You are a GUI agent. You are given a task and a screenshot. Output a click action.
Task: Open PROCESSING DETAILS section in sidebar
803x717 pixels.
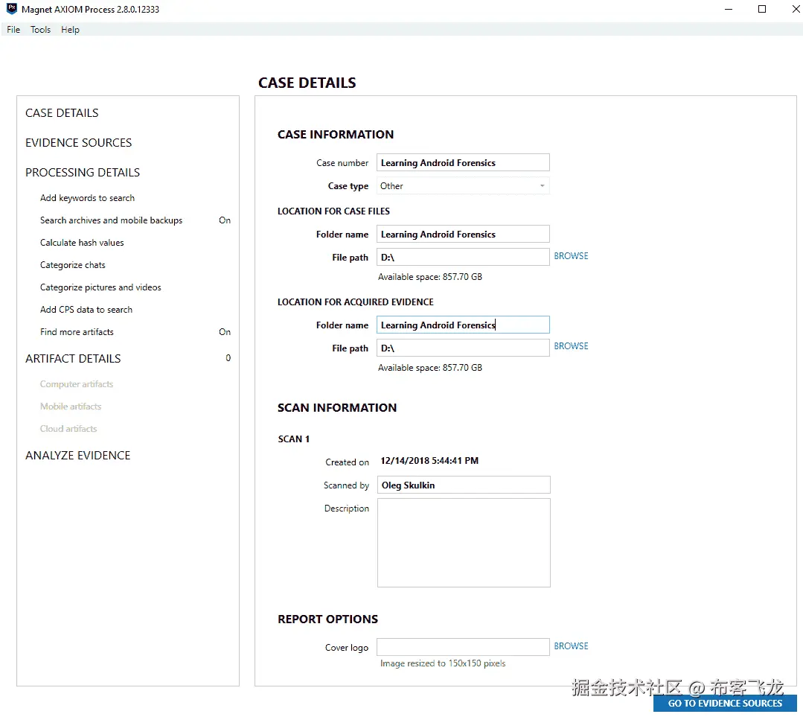pyautogui.click(x=83, y=172)
